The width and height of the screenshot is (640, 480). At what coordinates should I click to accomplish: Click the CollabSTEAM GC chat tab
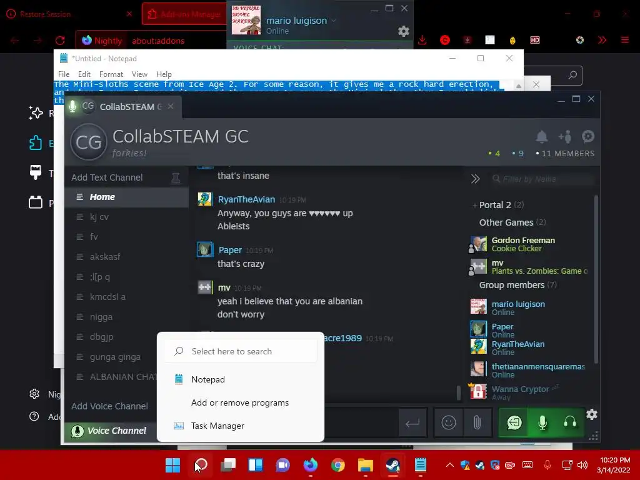click(x=123, y=106)
